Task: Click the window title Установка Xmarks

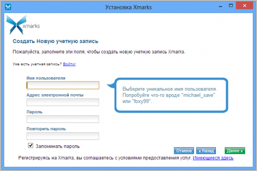Action: point(128,7)
